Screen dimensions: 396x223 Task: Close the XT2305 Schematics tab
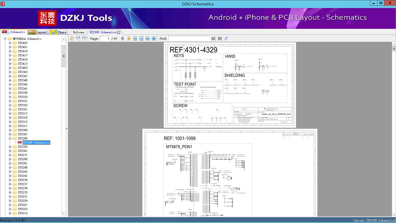pyautogui.click(x=119, y=32)
